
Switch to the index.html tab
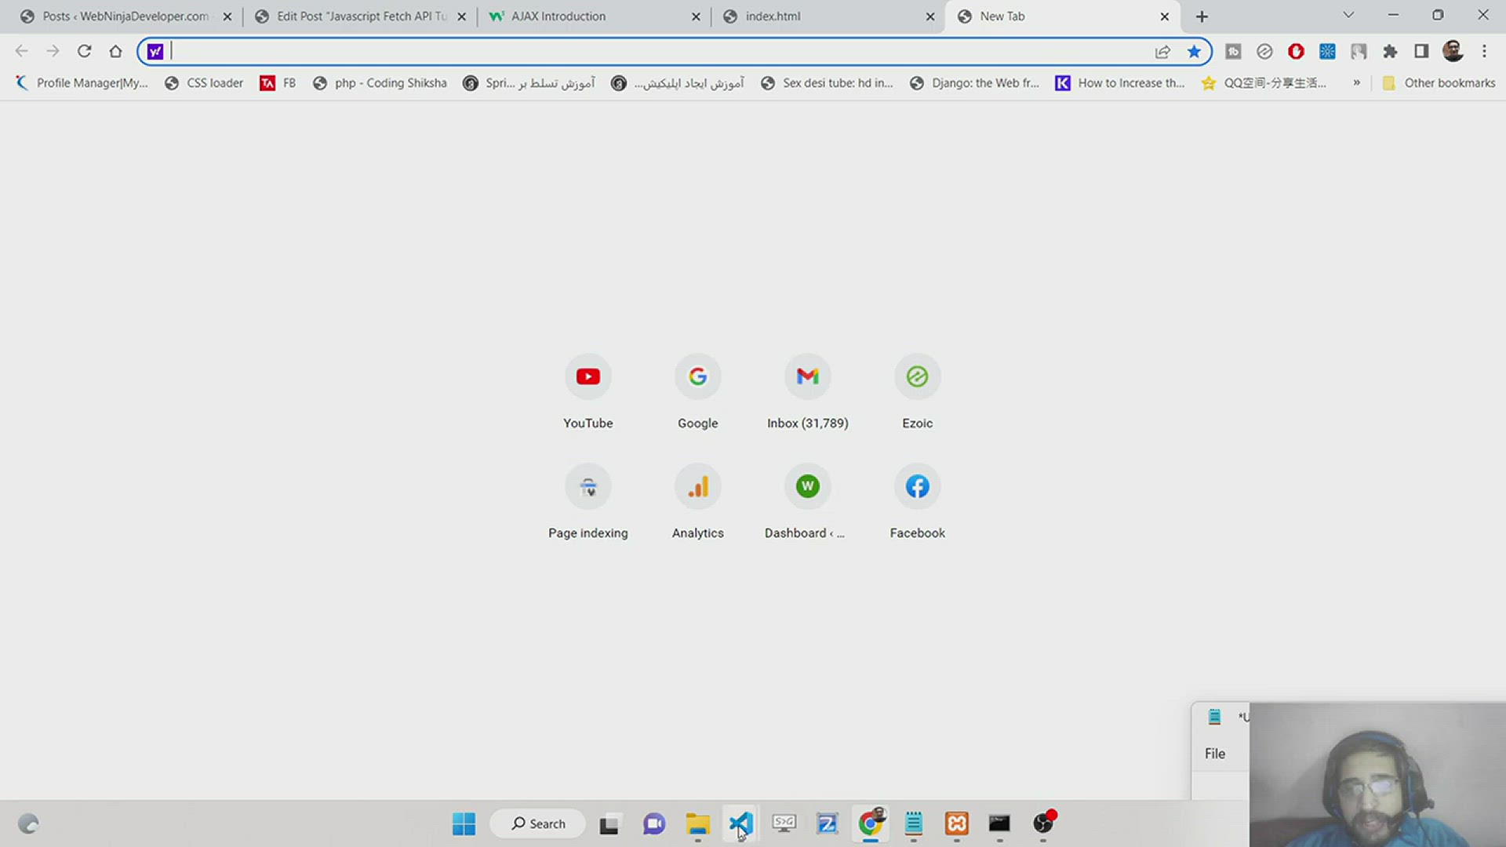click(x=773, y=16)
